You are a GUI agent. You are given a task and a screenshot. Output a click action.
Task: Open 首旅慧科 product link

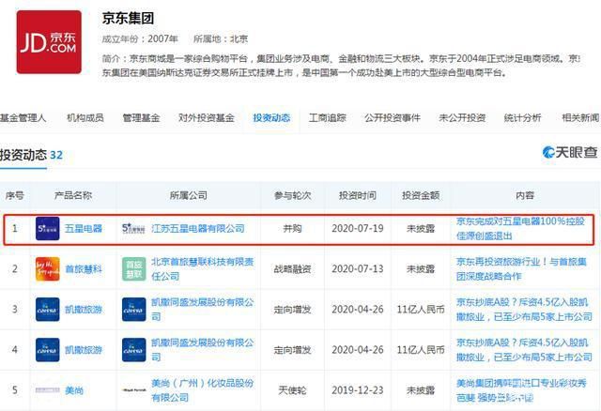[x=84, y=269]
